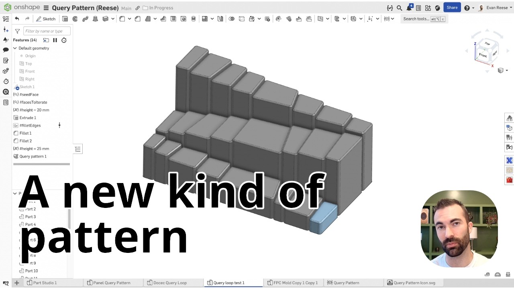Select the Plane tool
This screenshot has height=289, width=514.
point(320,19)
